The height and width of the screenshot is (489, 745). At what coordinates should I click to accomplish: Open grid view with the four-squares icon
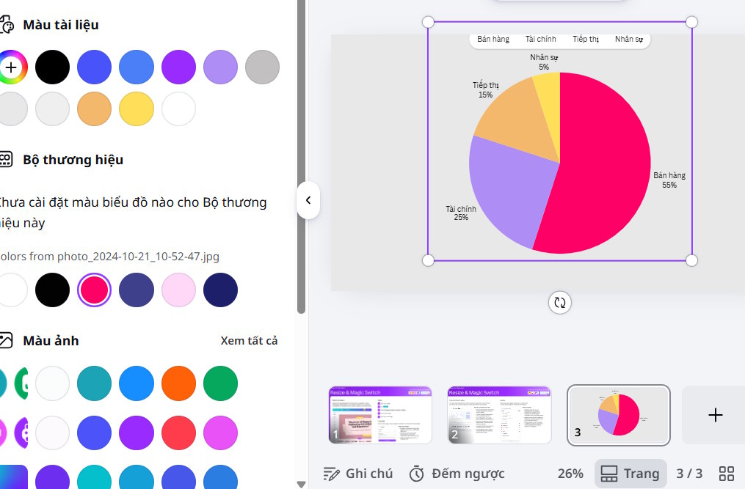727,473
